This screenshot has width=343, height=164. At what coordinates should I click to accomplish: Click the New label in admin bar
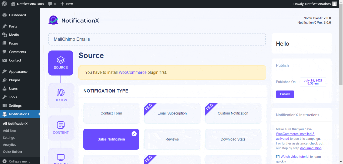(x=70, y=4)
